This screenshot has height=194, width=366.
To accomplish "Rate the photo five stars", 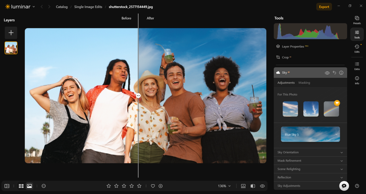I will (139, 186).
